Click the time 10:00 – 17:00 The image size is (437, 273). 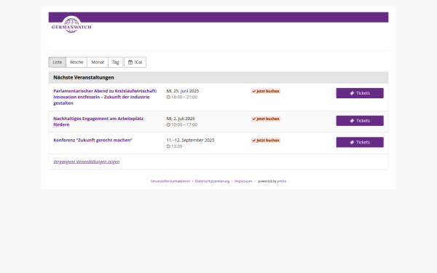(184, 124)
